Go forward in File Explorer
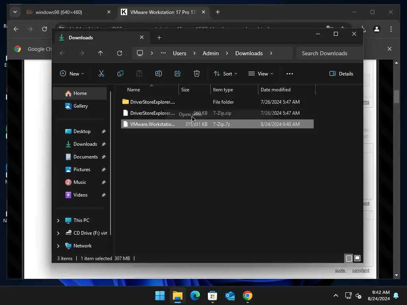 [x=81, y=53]
